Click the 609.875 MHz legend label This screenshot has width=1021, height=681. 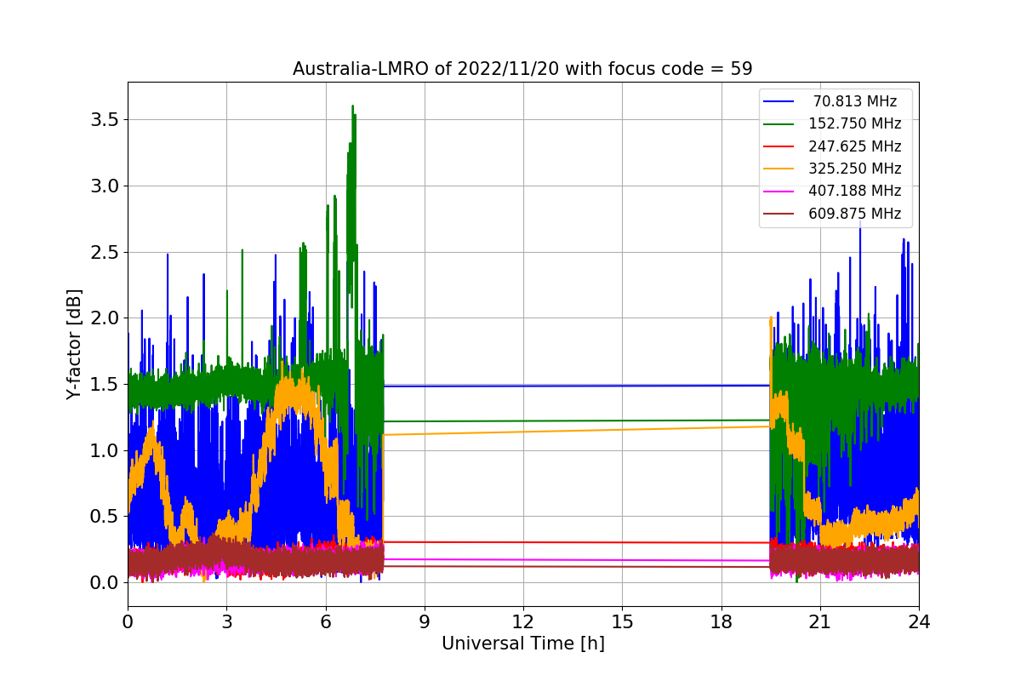855,214
